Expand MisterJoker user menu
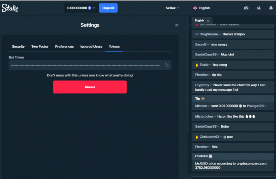Viewport: 276px width, 179px height. click(x=215, y=117)
